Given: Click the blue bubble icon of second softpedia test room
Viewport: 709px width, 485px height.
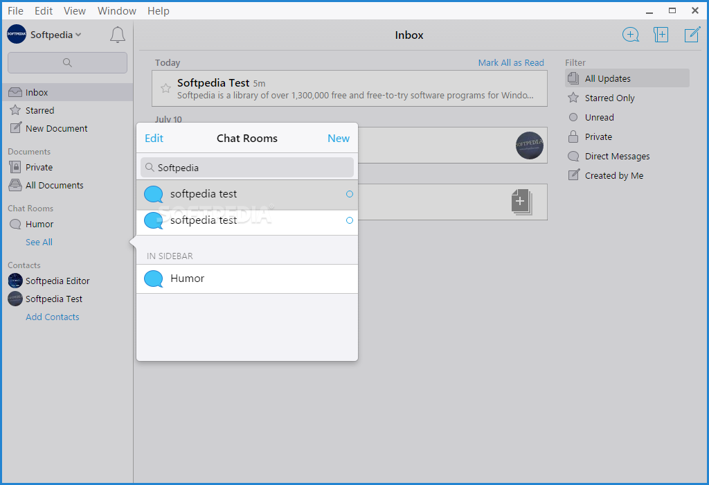Looking at the screenshot, I should point(153,221).
